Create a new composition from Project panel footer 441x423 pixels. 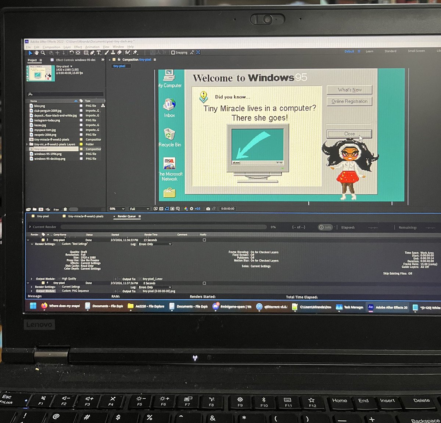tap(41, 209)
